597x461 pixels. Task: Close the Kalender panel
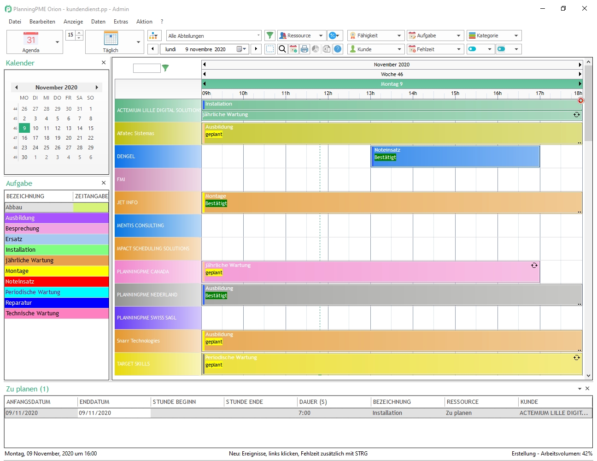(x=103, y=63)
